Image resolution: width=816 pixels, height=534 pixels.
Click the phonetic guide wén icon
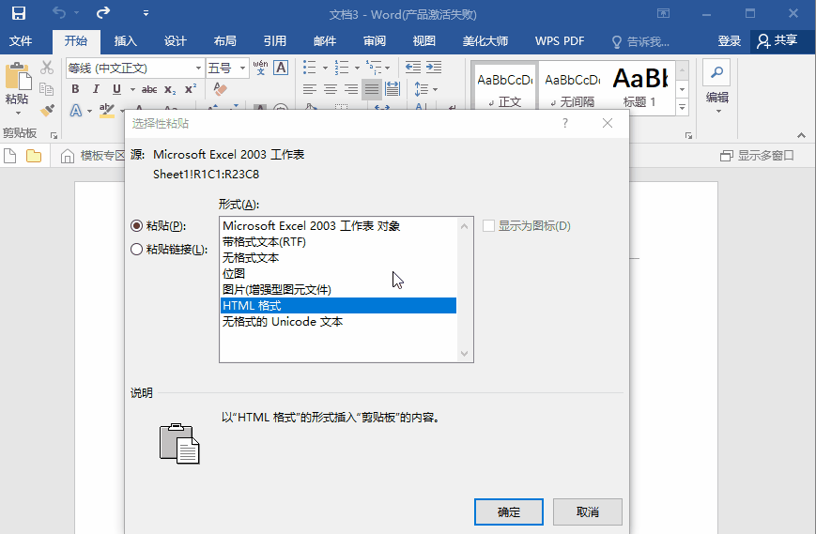coord(260,68)
